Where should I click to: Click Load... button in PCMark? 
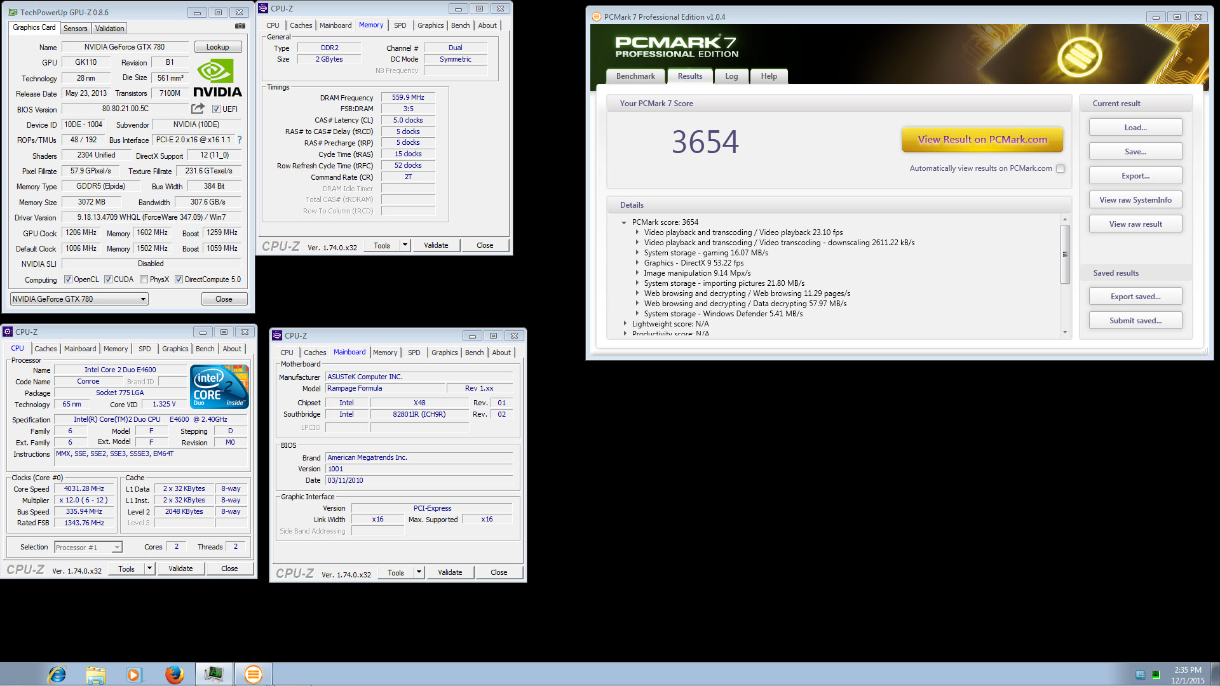1135,128
